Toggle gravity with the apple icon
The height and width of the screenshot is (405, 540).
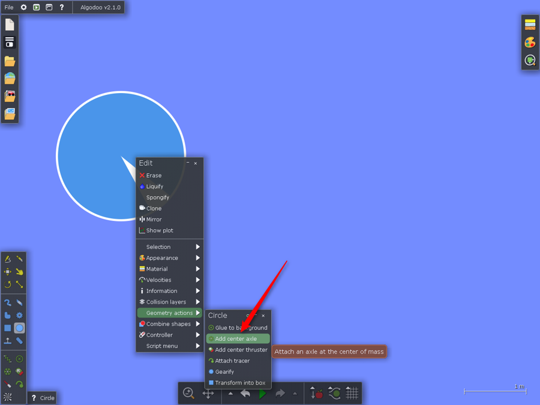tap(317, 394)
